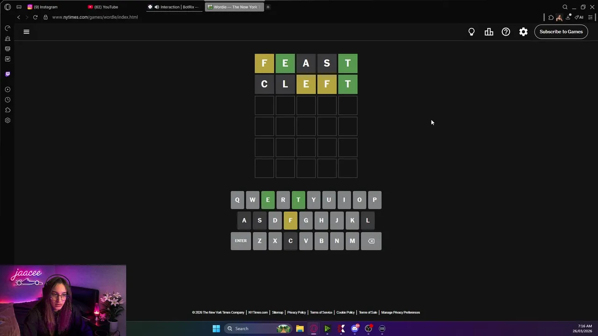Click the address bar padlock icon
The image size is (598, 336).
tap(45, 17)
